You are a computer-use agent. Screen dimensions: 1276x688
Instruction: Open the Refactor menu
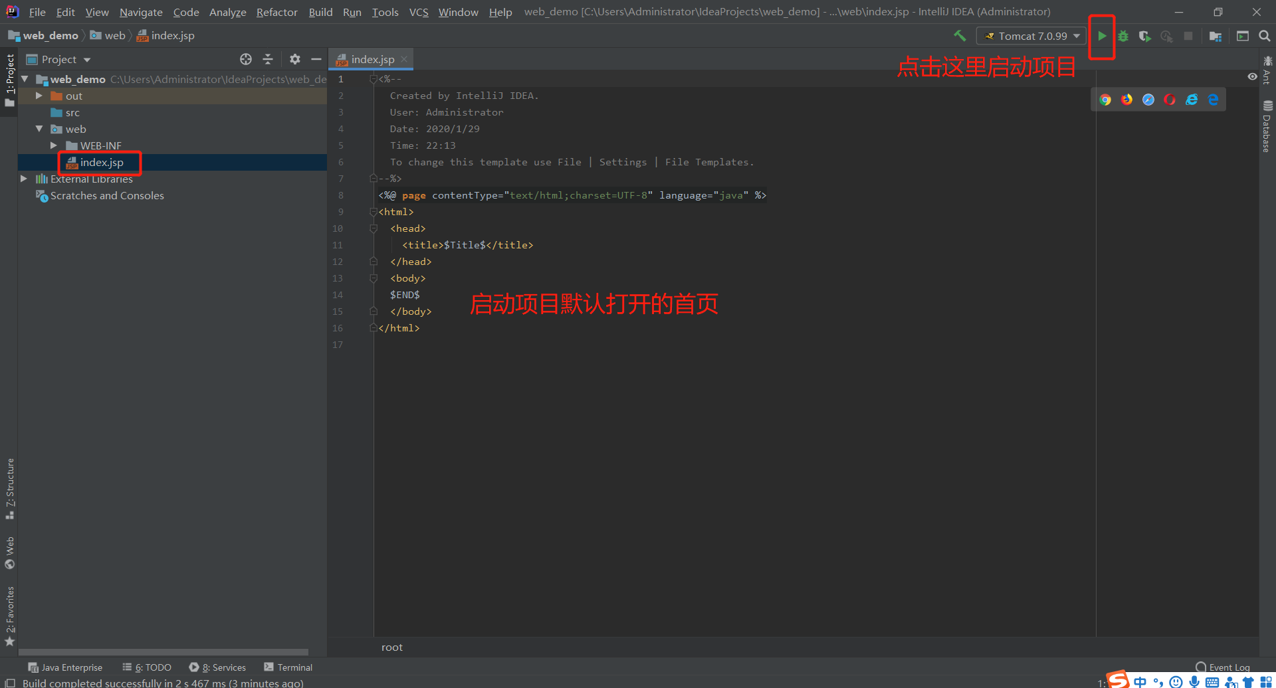pyautogui.click(x=277, y=12)
